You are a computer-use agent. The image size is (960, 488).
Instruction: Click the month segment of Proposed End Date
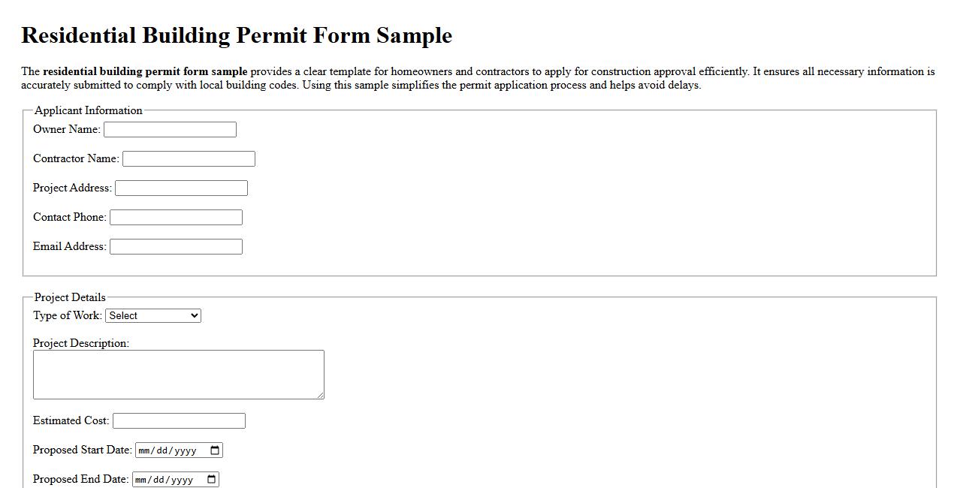pos(142,479)
